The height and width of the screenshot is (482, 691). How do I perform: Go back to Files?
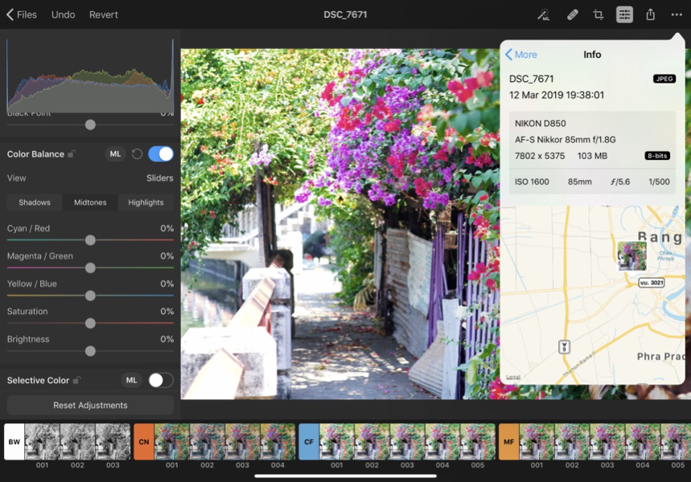pos(22,14)
